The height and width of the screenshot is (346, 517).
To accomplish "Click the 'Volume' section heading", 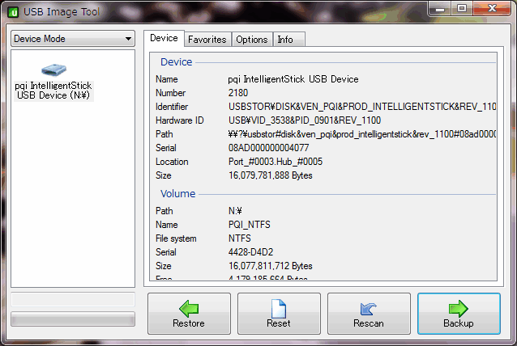I will (x=178, y=194).
